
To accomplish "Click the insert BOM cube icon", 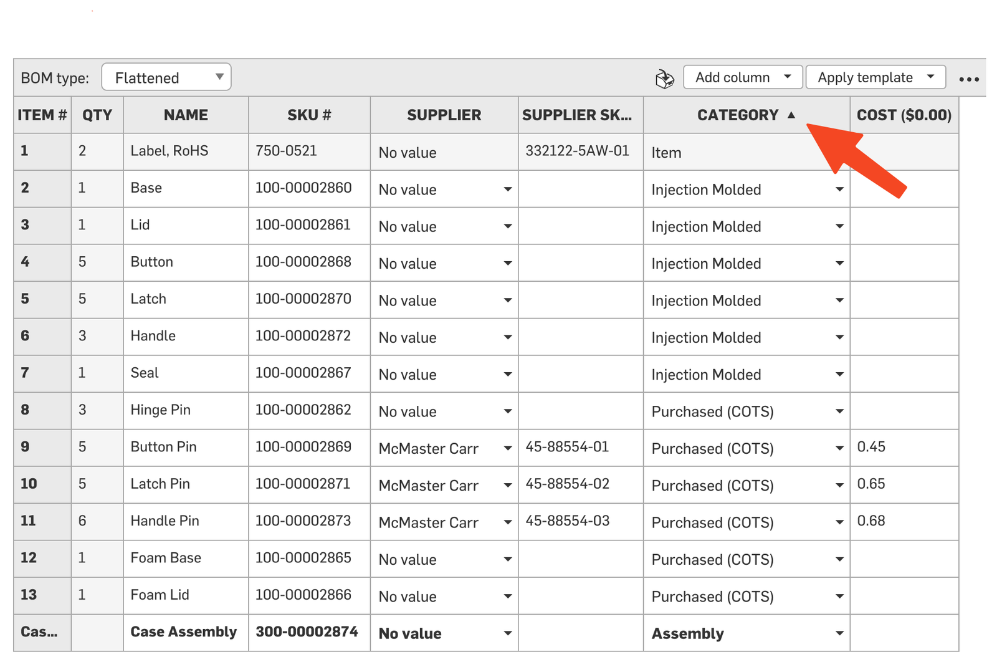I will [664, 79].
